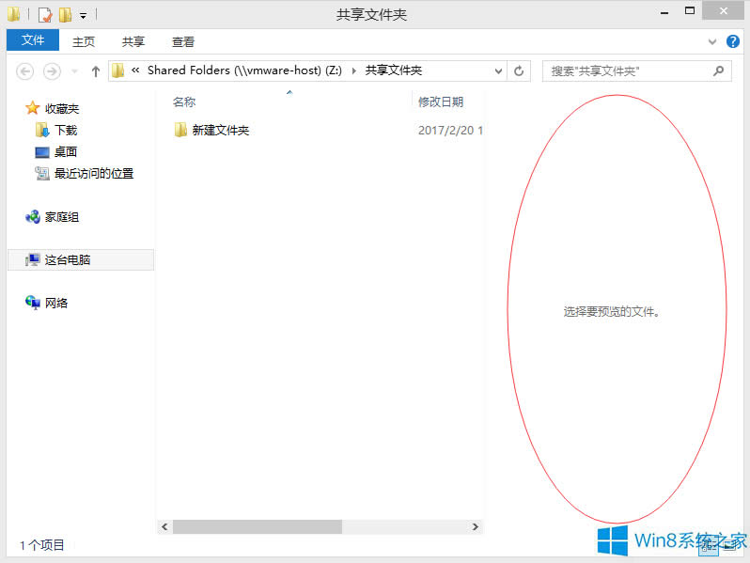Screen dimensions: 750x563
Task: Click the horizontal scrollbar right arrow
Action: point(476,527)
